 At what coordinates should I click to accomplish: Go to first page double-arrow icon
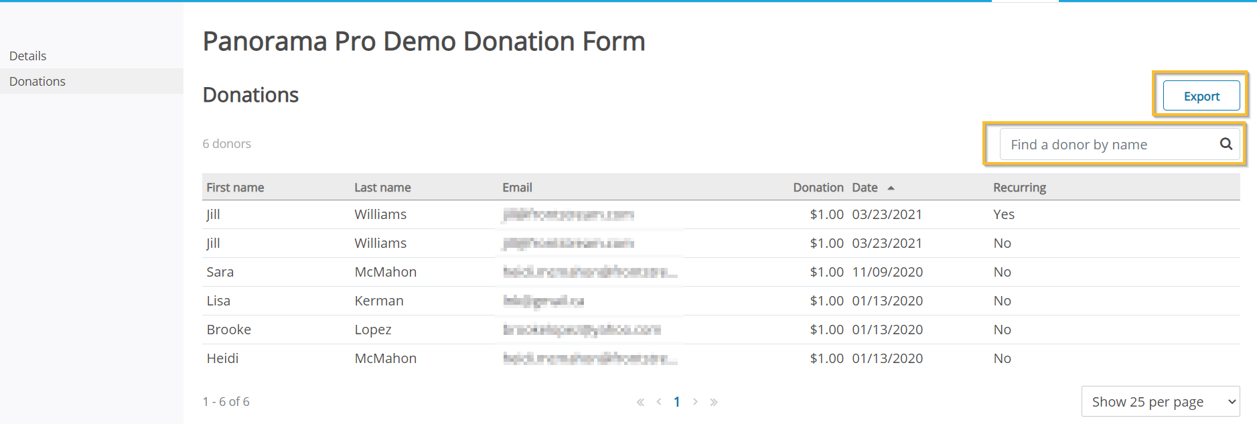click(x=640, y=402)
